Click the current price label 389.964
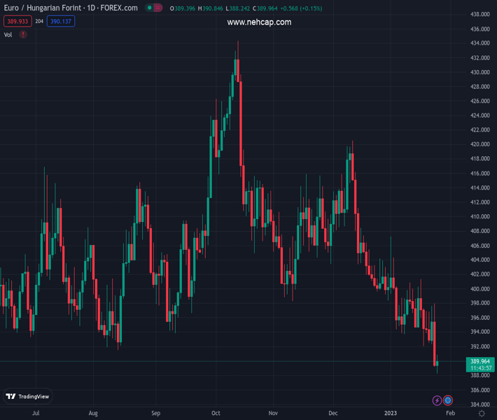 pyautogui.click(x=480, y=361)
